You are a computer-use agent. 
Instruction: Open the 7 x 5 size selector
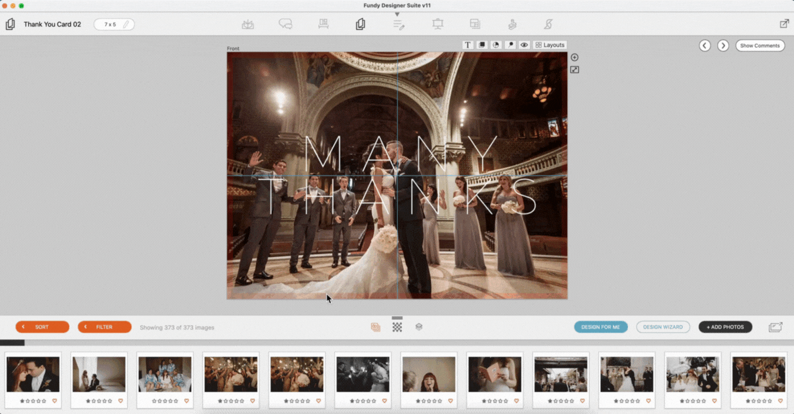[x=114, y=25]
